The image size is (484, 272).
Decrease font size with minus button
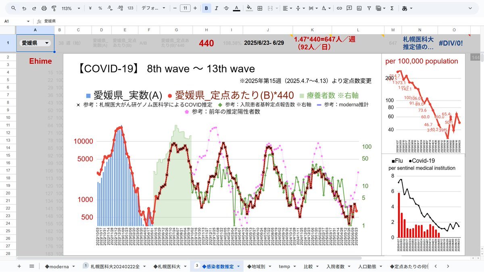[175, 8]
